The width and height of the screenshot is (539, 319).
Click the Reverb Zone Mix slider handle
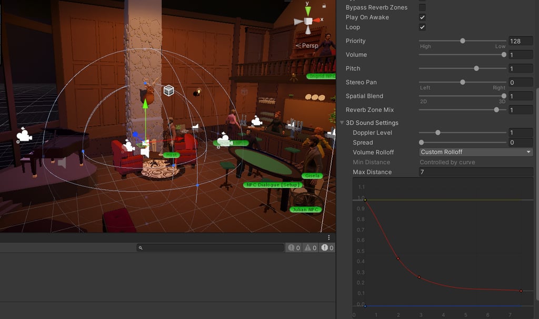496,109
